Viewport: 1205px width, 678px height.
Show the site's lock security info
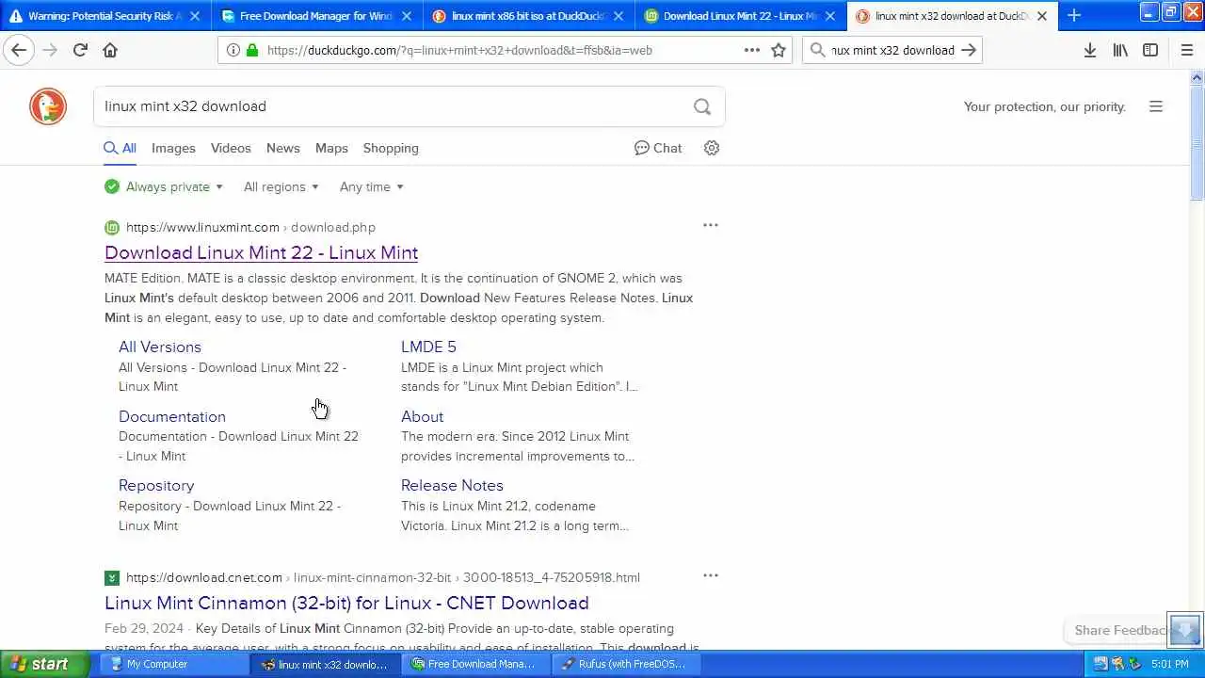252,50
